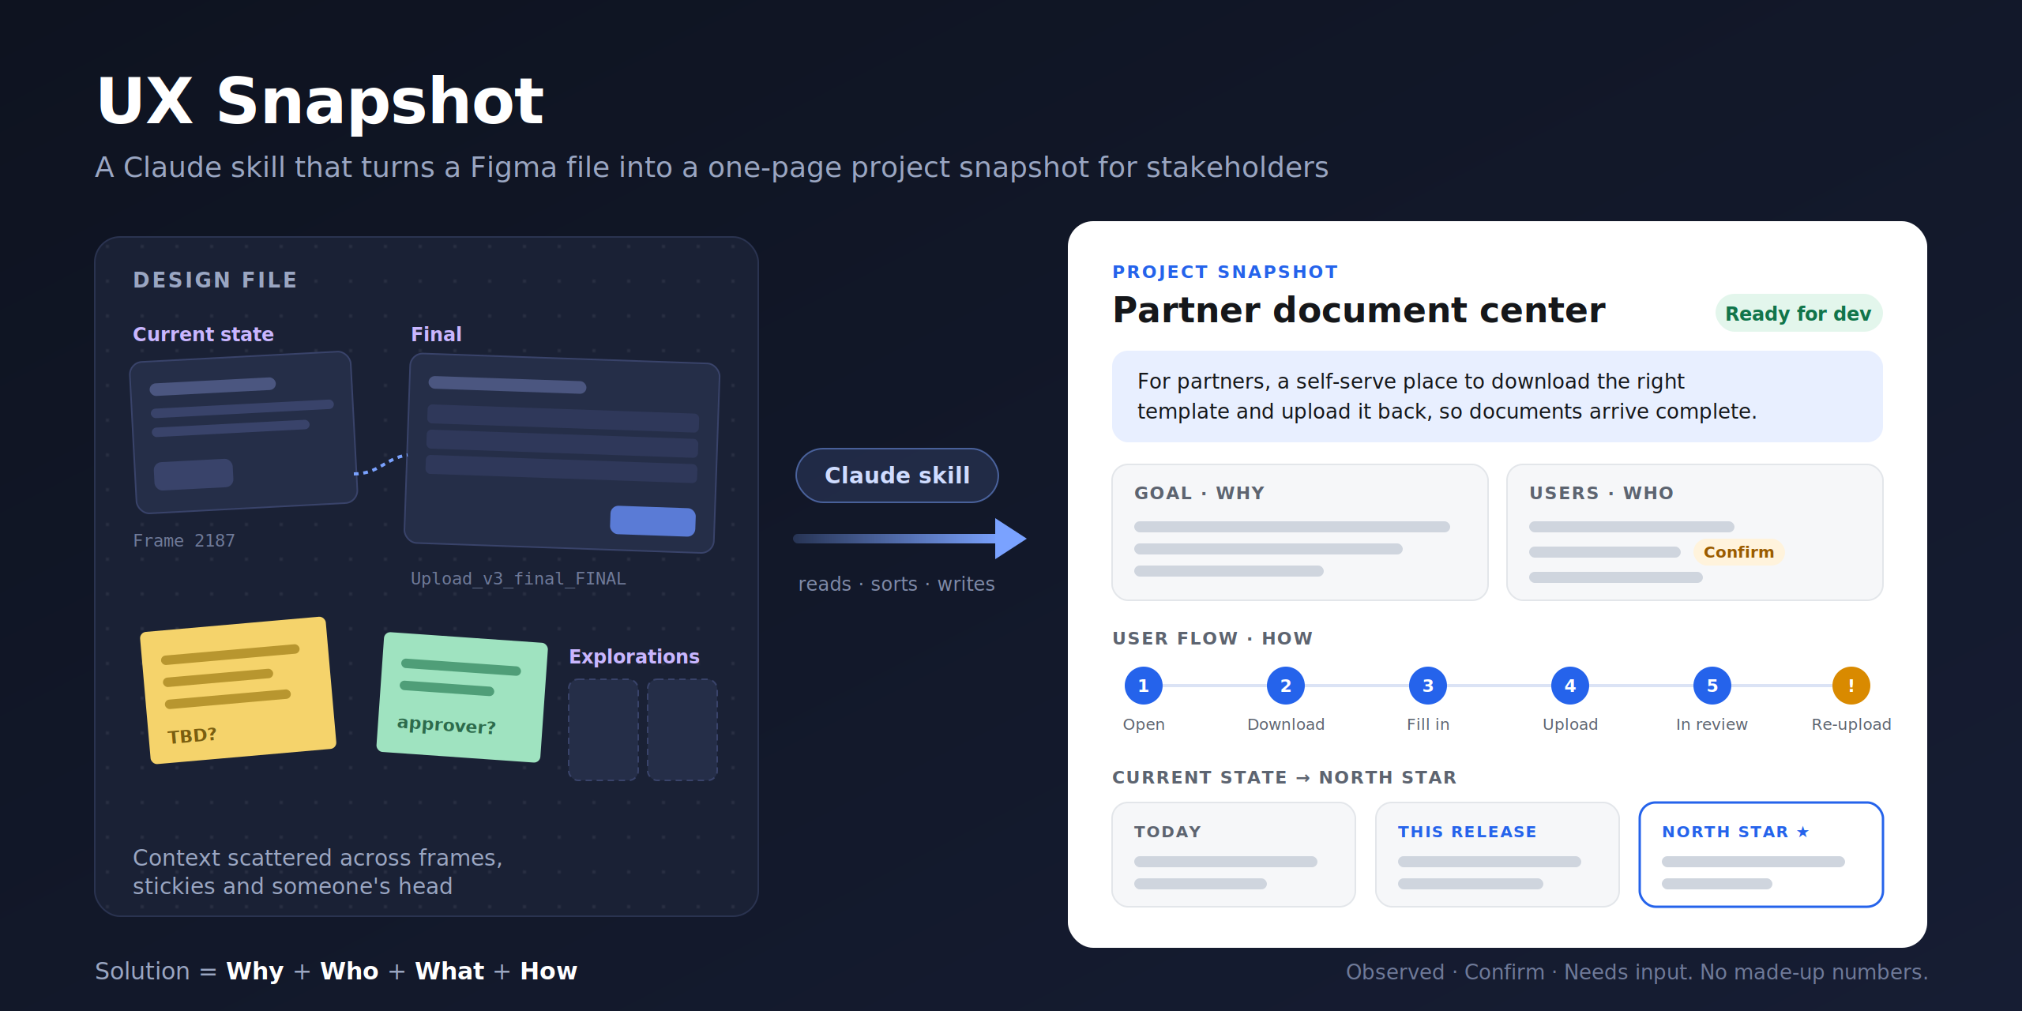The height and width of the screenshot is (1011, 2022).
Task: Click the 'Solution = Why + Who' formula text
Action: (336, 971)
